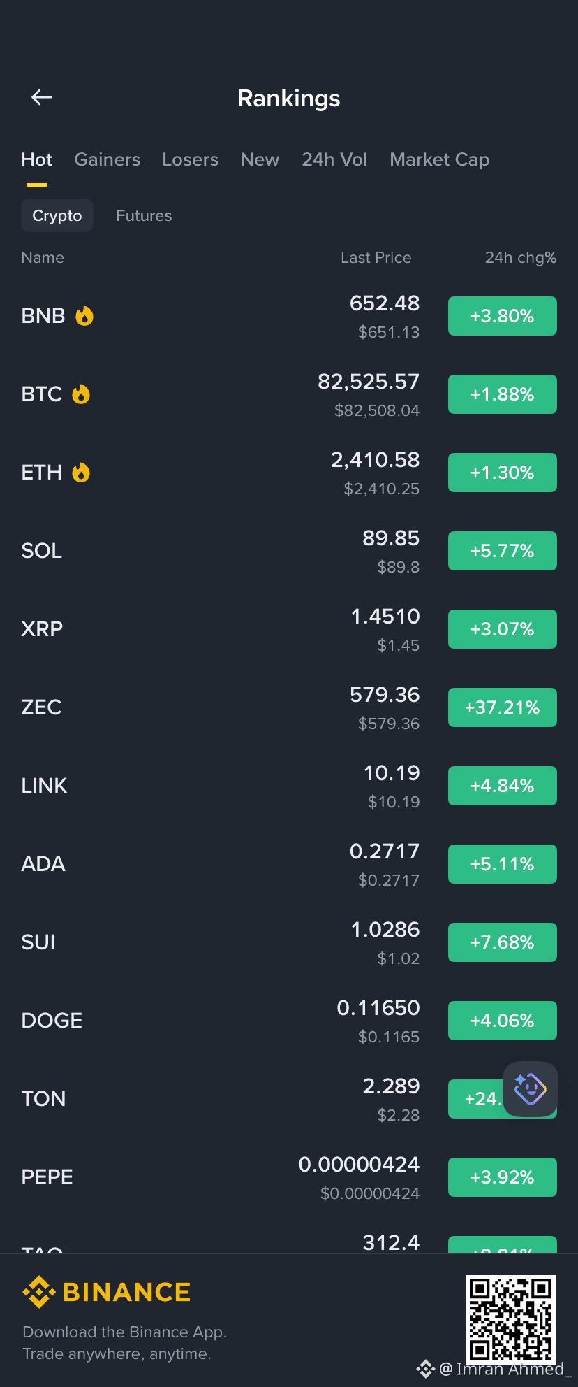Select the Crypto filter chip
The height and width of the screenshot is (1387, 578).
click(x=57, y=215)
